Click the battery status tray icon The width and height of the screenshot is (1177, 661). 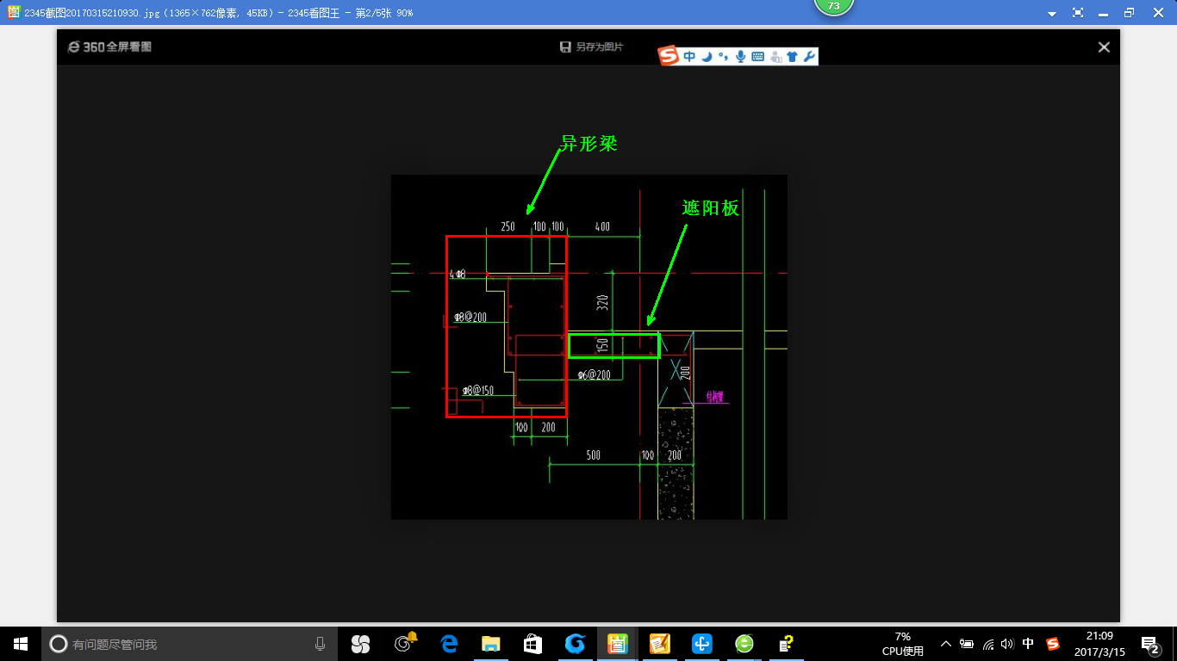coord(967,644)
